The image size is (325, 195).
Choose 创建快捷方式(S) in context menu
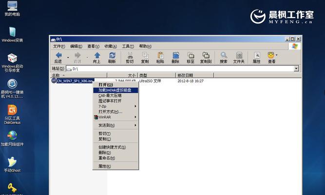click(115, 147)
